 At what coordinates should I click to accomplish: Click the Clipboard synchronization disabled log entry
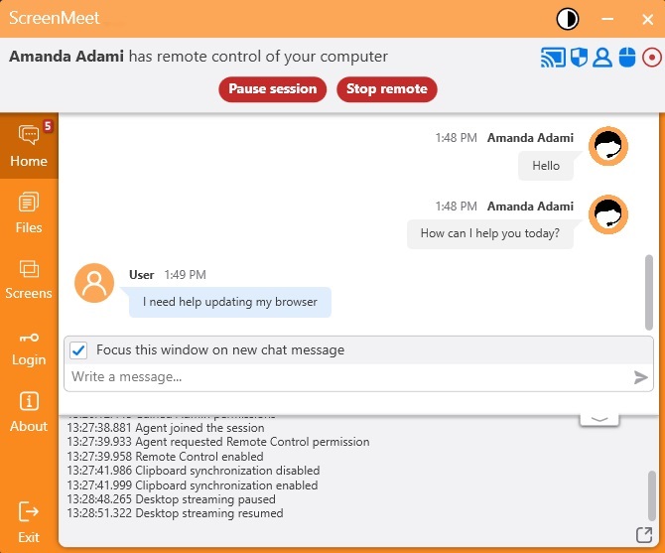click(194, 471)
